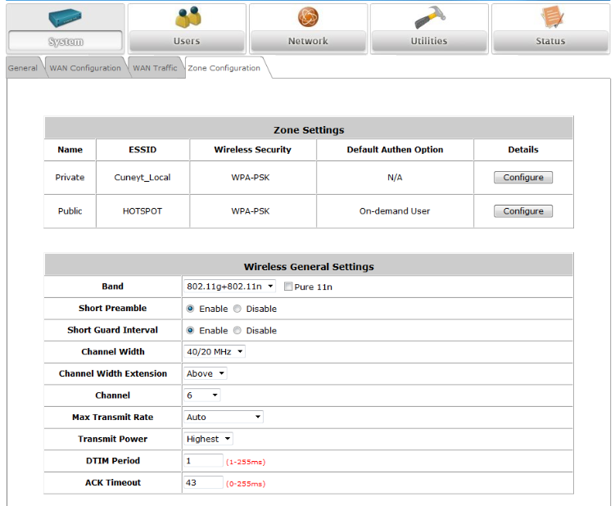Click the DTIM Period input field
The height and width of the screenshot is (506, 615).
pos(203,461)
